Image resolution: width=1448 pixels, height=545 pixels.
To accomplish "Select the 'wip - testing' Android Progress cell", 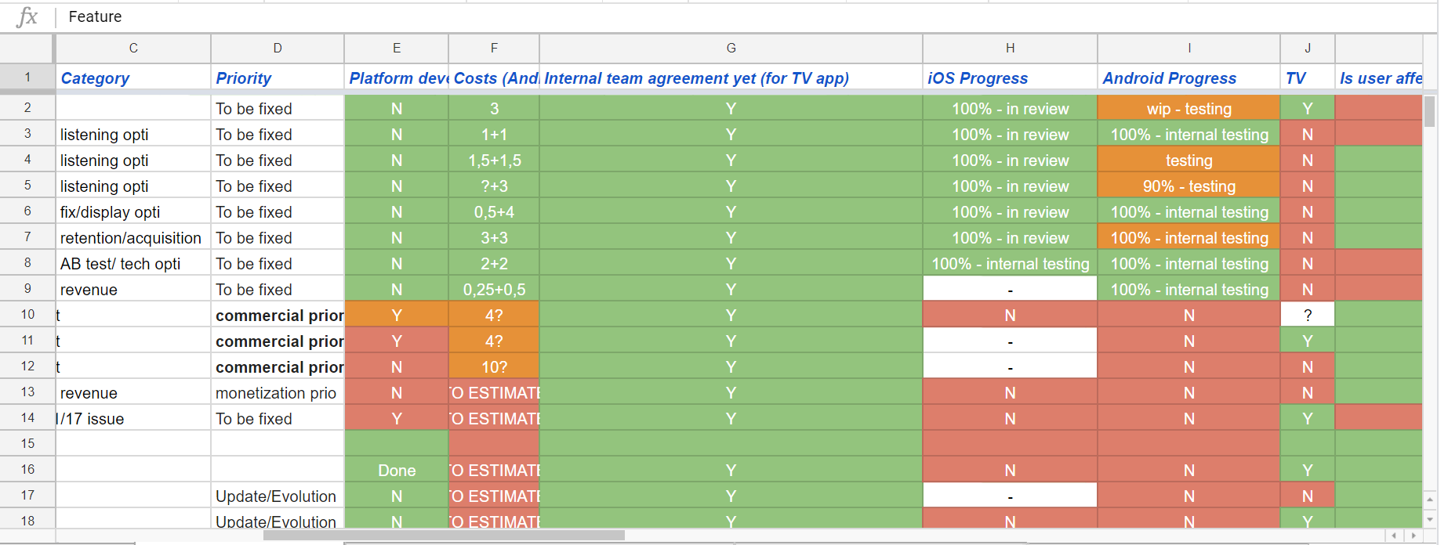I will pos(1189,108).
